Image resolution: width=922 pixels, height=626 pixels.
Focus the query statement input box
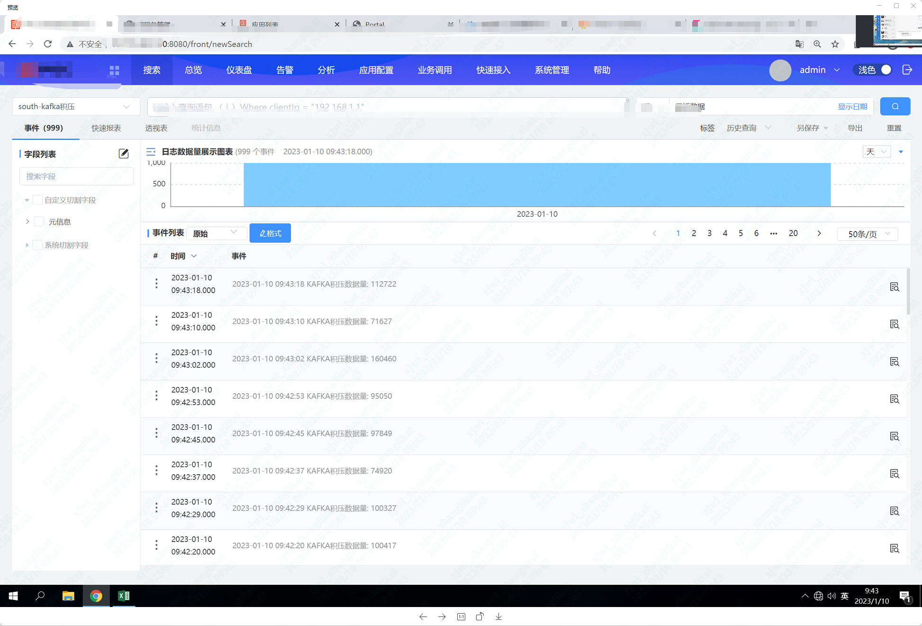point(389,107)
